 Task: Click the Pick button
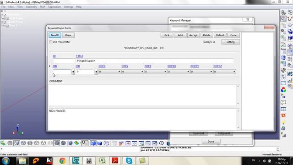(x=167, y=35)
